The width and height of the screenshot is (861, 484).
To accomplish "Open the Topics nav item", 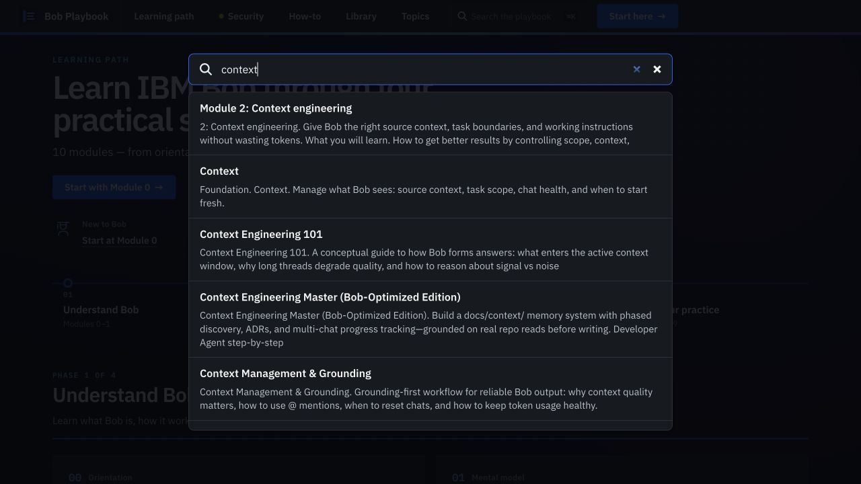I will [415, 16].
